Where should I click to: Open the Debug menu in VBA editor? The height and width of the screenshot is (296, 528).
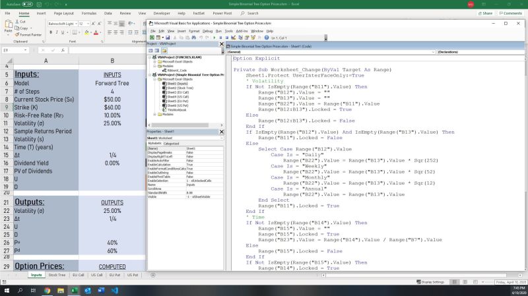click(207, 31)
